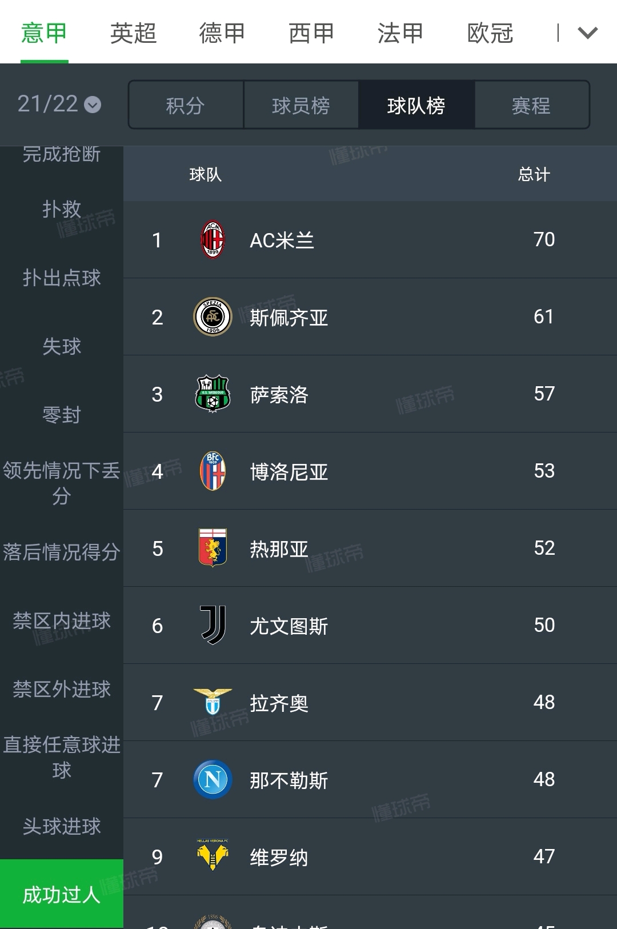Image resolution: width=617 pixels, height=929 pixels.
Task: Select 零封 stat category
Action: (62, 415)
